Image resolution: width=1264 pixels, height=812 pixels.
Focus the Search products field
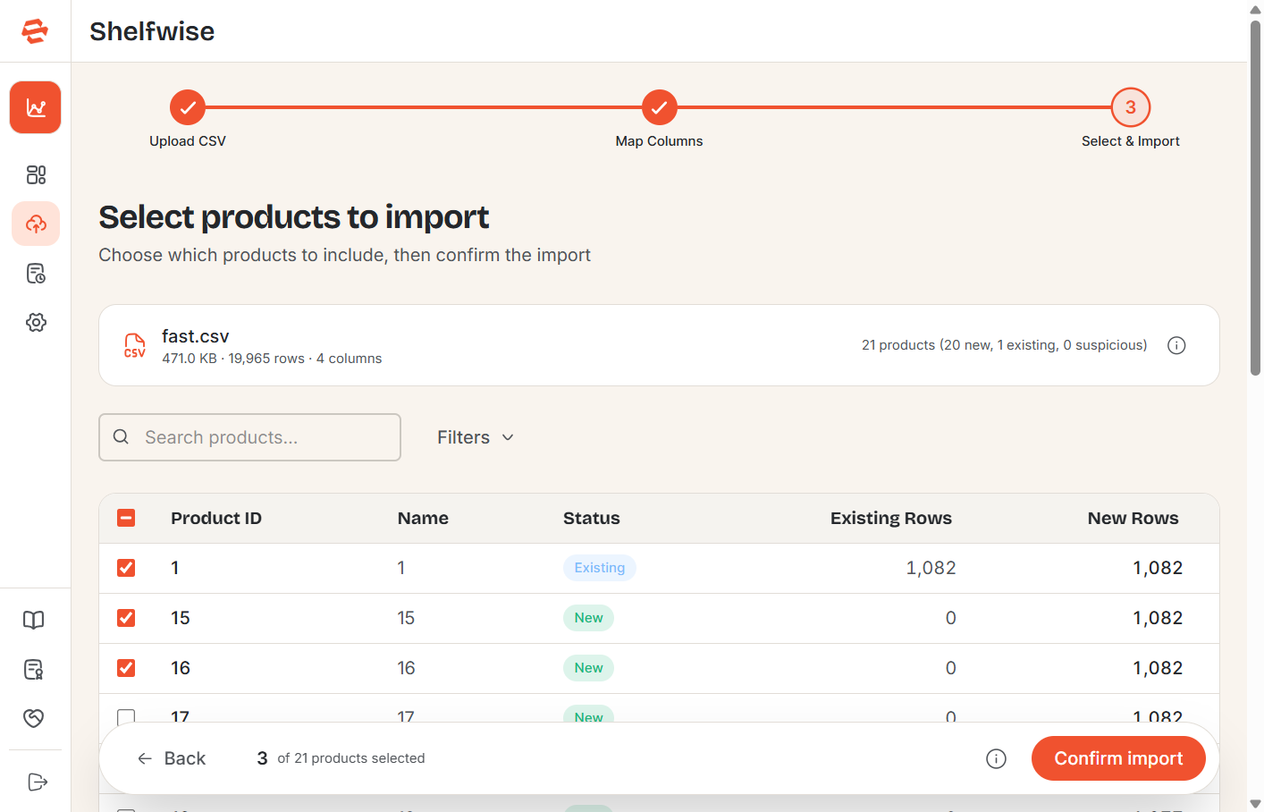[249, 437]
